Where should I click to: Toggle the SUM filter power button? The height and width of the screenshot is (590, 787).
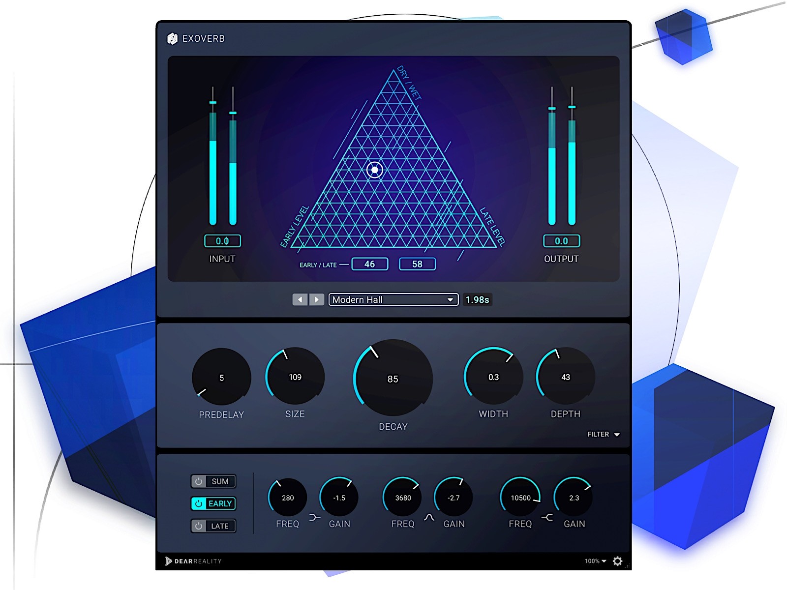(199, 481)
